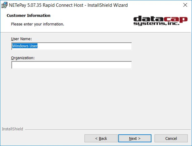
Task: Click the 'InstallShield' footer text
Action: 12,129
